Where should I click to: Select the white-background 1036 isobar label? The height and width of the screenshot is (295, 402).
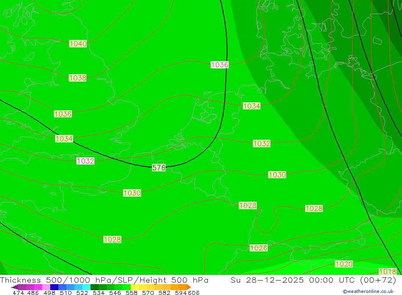pos(219,65)
